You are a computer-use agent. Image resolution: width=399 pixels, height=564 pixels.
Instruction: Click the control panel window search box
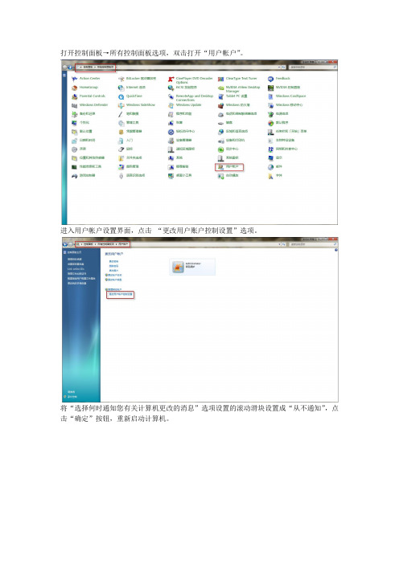[313, 67]
